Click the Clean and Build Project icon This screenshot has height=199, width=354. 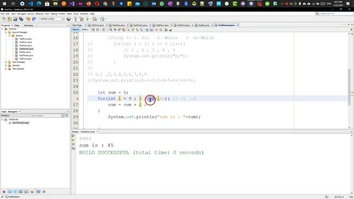click(81, 19)
